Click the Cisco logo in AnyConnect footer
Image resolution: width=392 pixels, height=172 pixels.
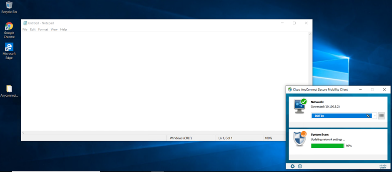(x=383, y=166)
